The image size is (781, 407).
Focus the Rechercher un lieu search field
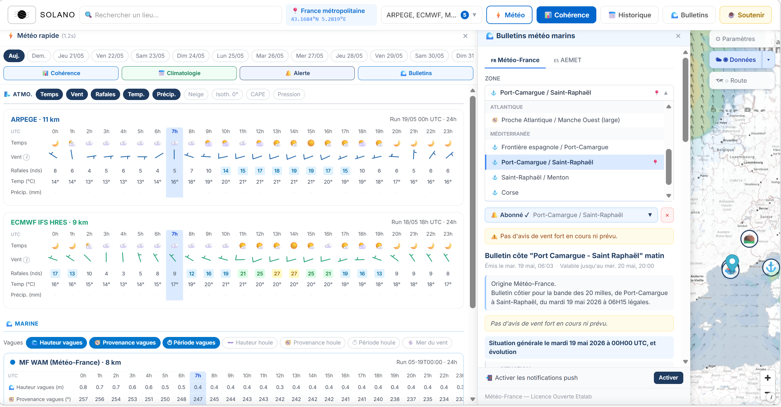181,15
